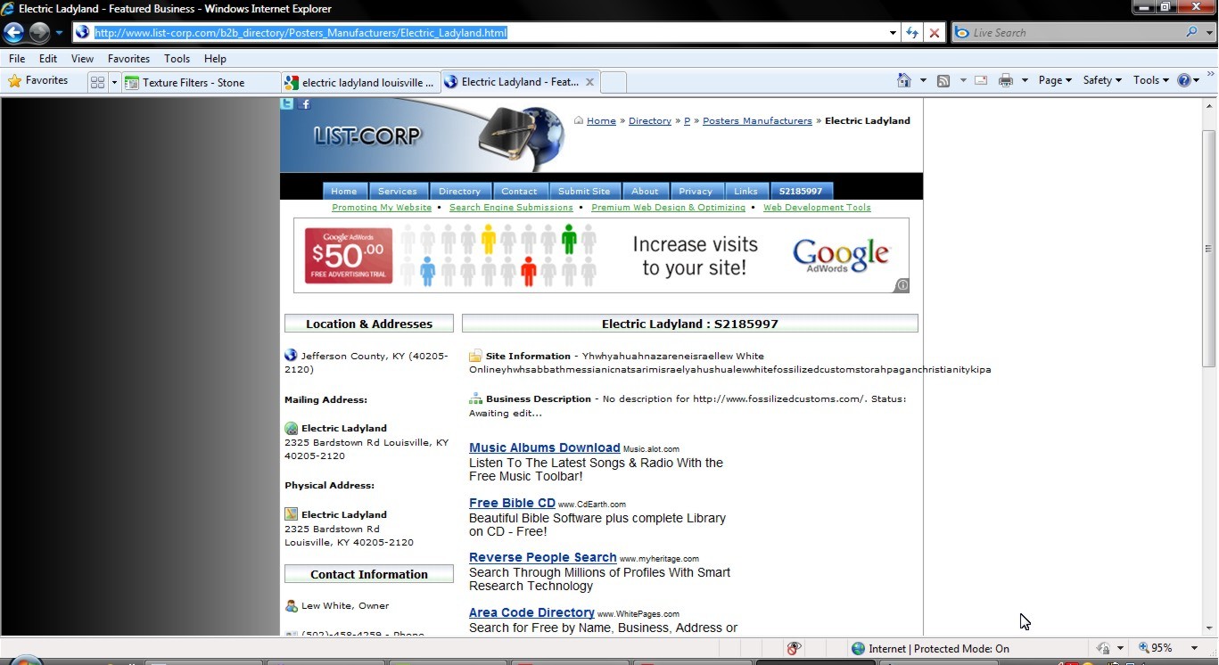Open the Favorites menu in menu bar
This screenshot has width=1219, height=665.
[128, 59]
